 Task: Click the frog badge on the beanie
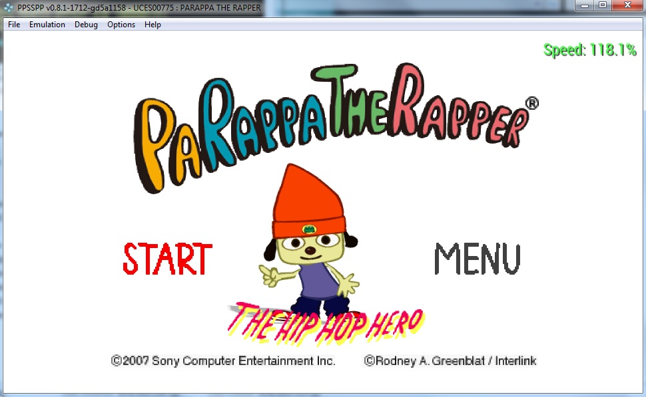(x=309, y=229)
